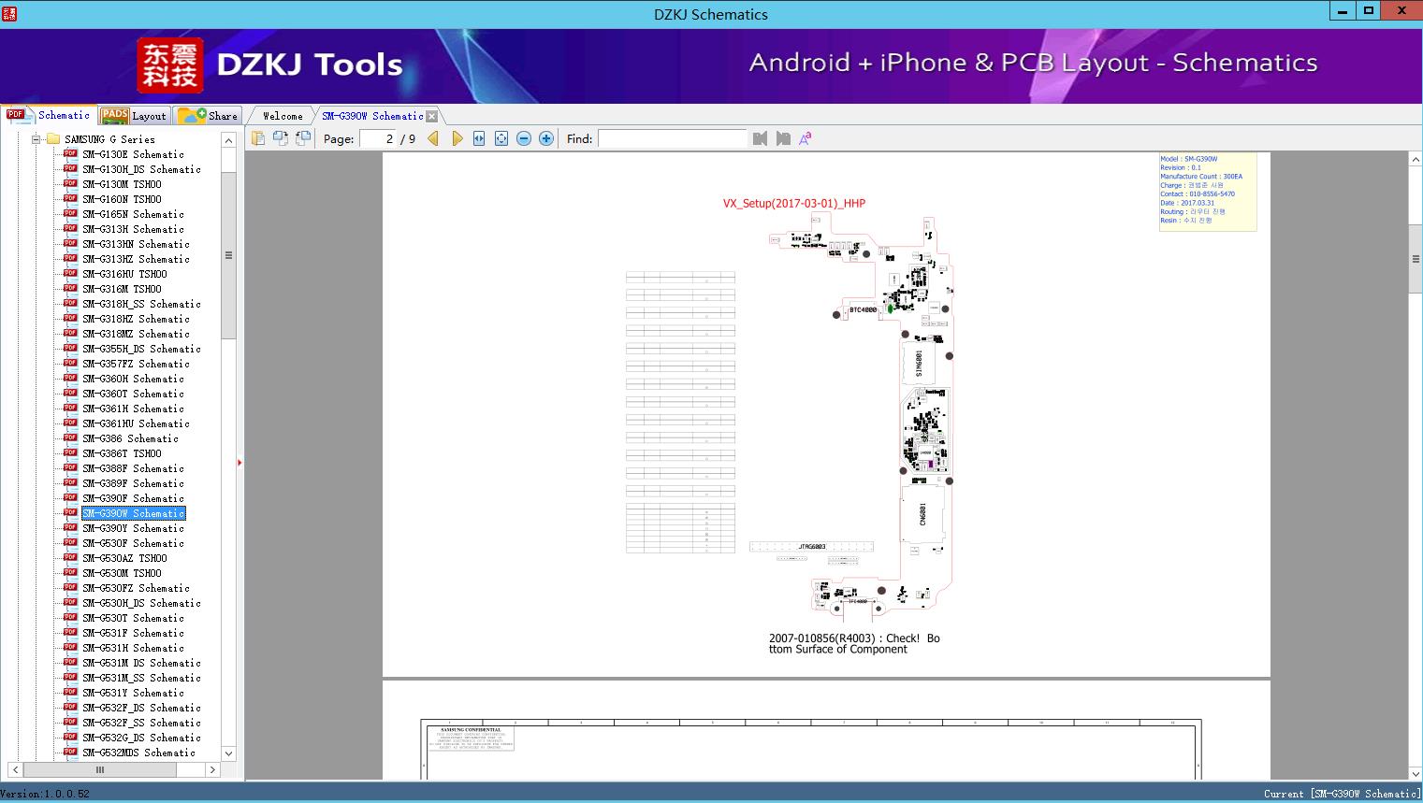Click the document viewer scroll up arrow
This screenshot has width=1423, height=803.
click(x=1416, y=160)
